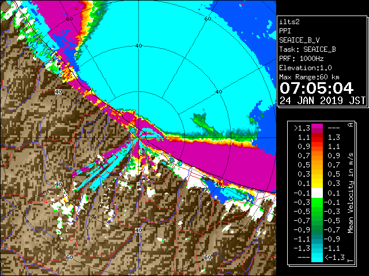Click the 'ilts2' station label

(289, 22)
